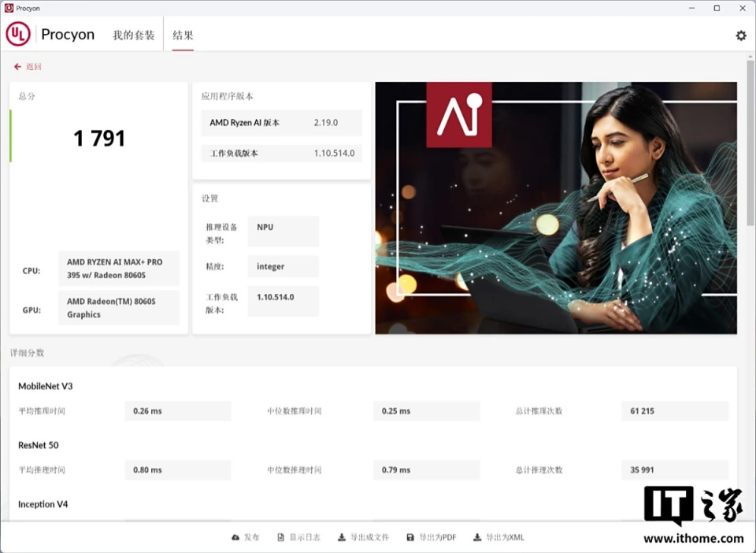The image size is (756, 553).
Task: Click the export as file (导出成文件) download icon
Action: tap(341, 536)
